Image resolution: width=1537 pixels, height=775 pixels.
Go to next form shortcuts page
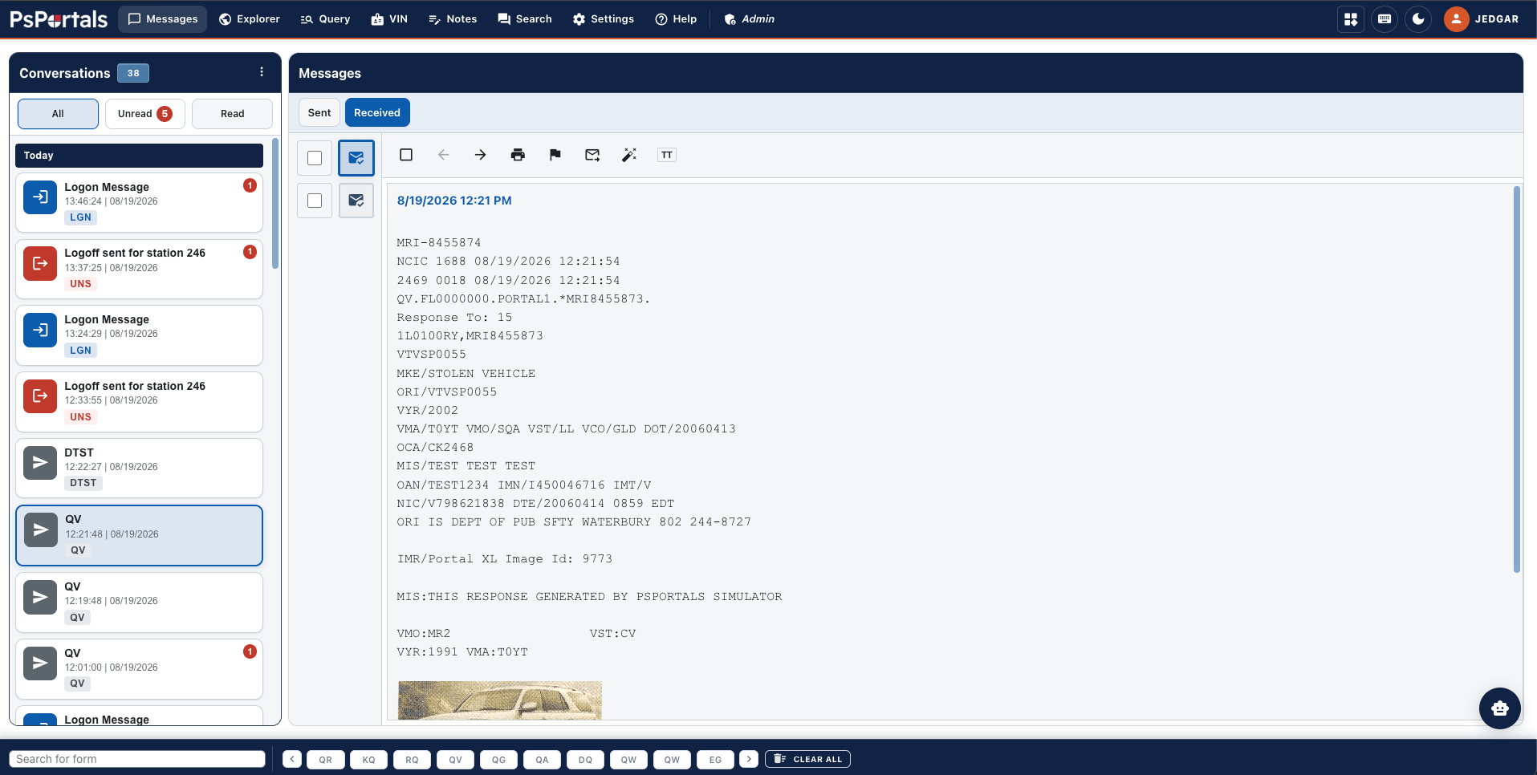pos(749,759)
